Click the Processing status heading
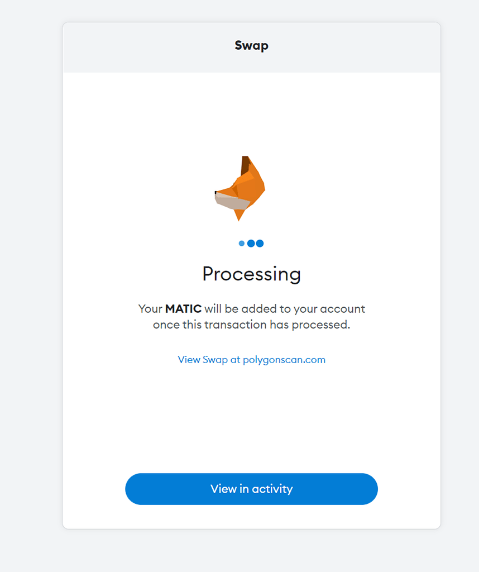Image resolution: width=479 pixels, height=572 pixels. click(x=251, y=274)
